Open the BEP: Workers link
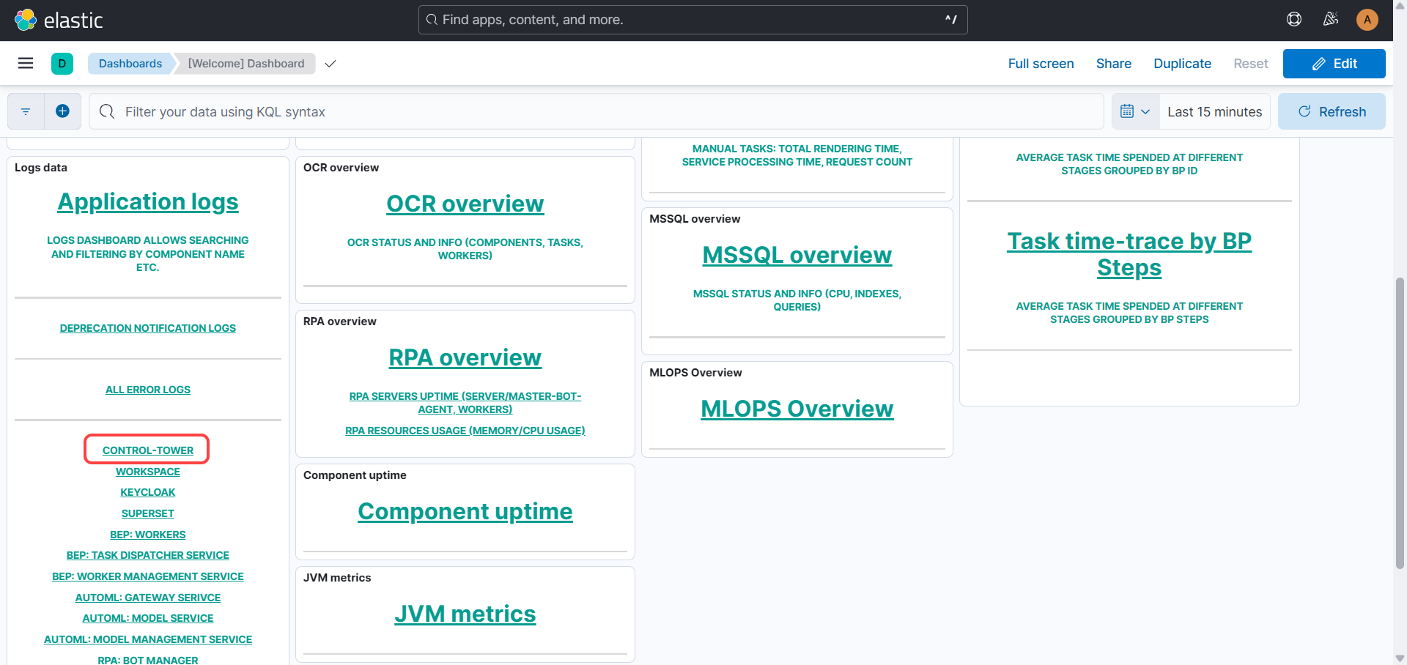The image size is (1407, 665). (148, 535)
